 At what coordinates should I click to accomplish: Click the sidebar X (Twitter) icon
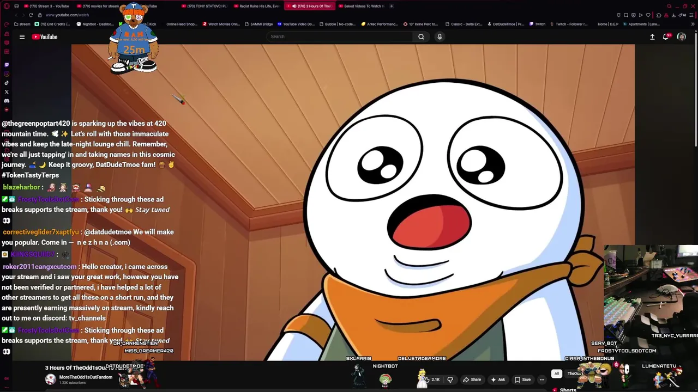(7, 92)
